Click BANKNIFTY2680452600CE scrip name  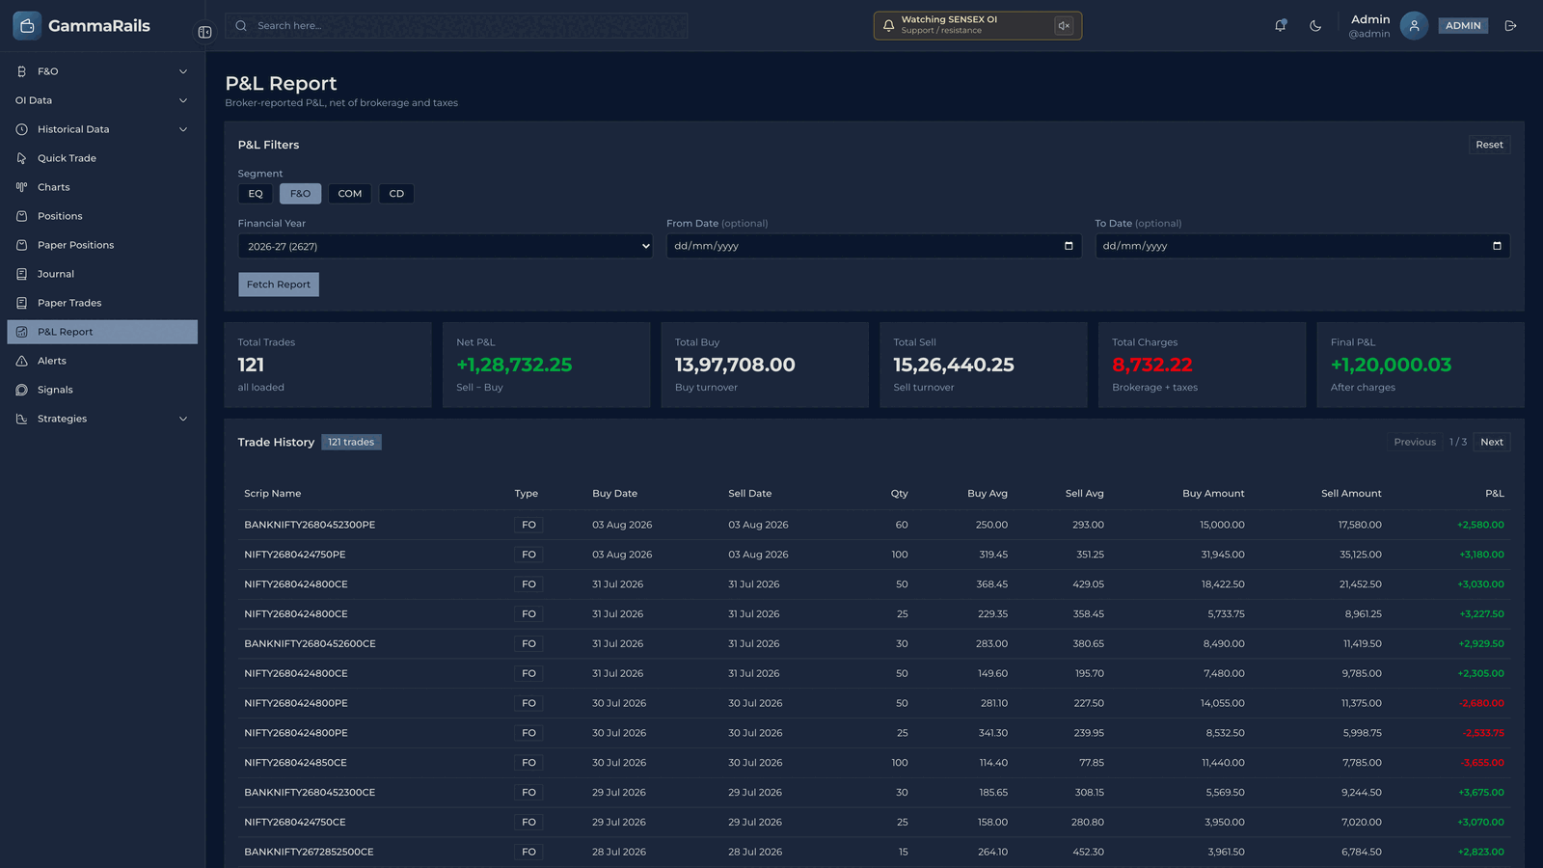coord(310,643)
